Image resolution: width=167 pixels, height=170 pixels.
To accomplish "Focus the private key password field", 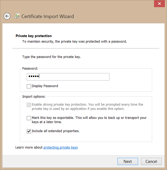I will tap(68, 77).
